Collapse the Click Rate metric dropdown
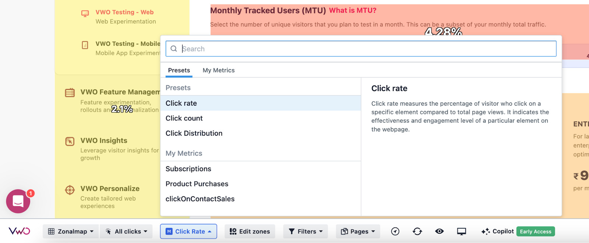Viewport: 589px width, 243px height. coord(188,232)
